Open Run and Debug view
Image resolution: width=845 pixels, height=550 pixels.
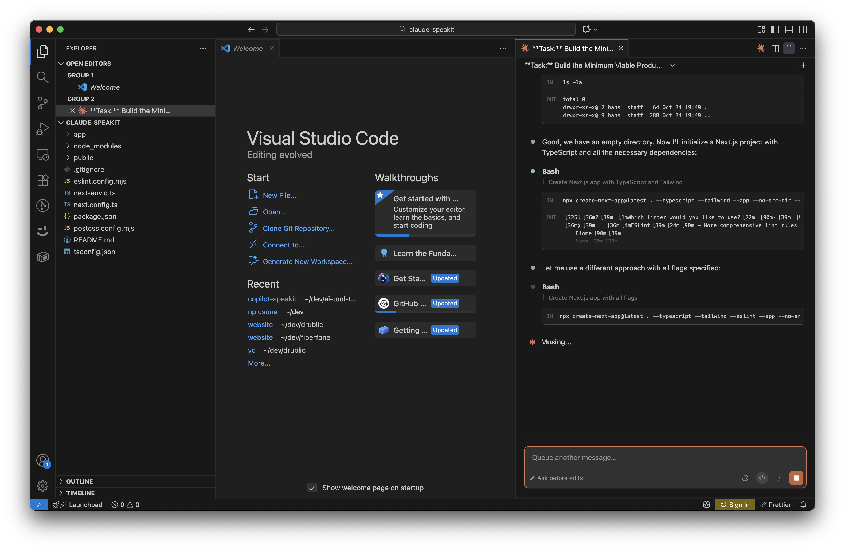click(x=43, y=128)
